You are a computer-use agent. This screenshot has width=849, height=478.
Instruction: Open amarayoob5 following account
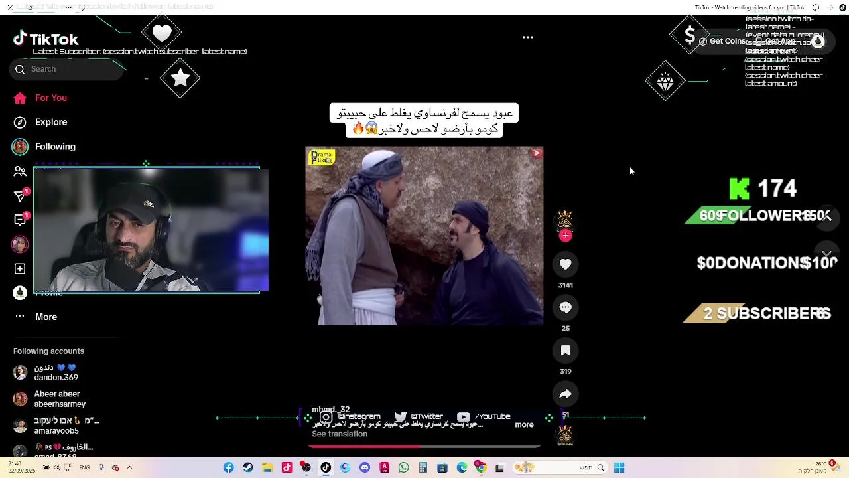[56, 426]
